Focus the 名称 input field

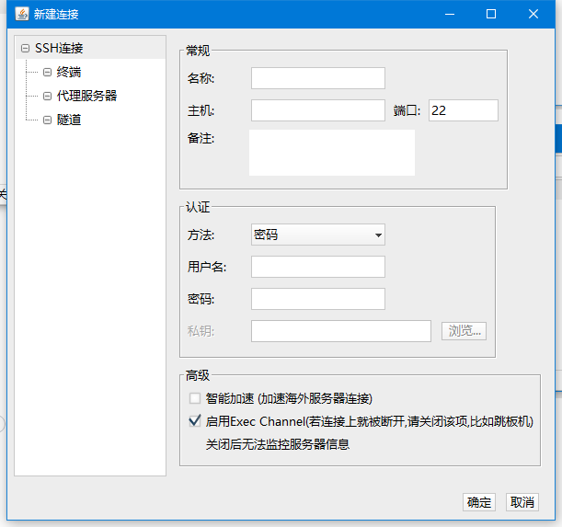click(318, 78)
